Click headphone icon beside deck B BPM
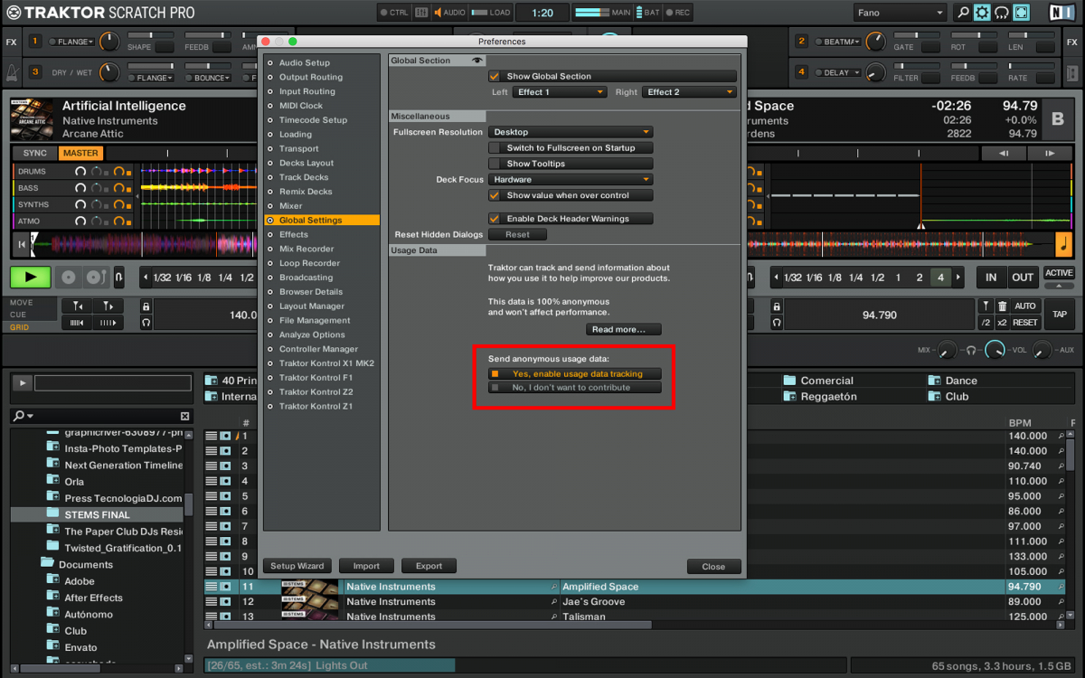The image size is (1085, 678). coord(777,322)
